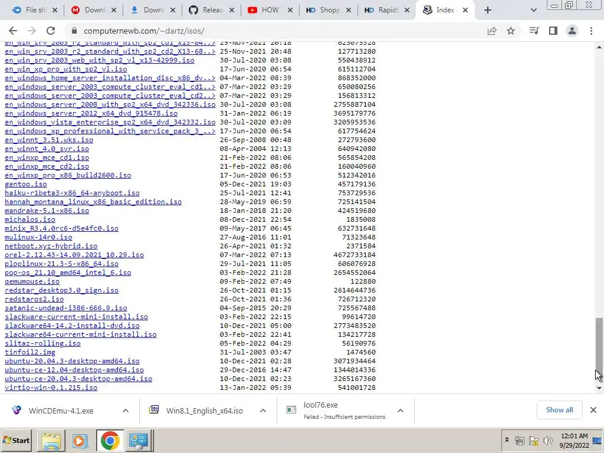
Task: Click the lock icon in the address bar
Action: [x=74, y=31]
